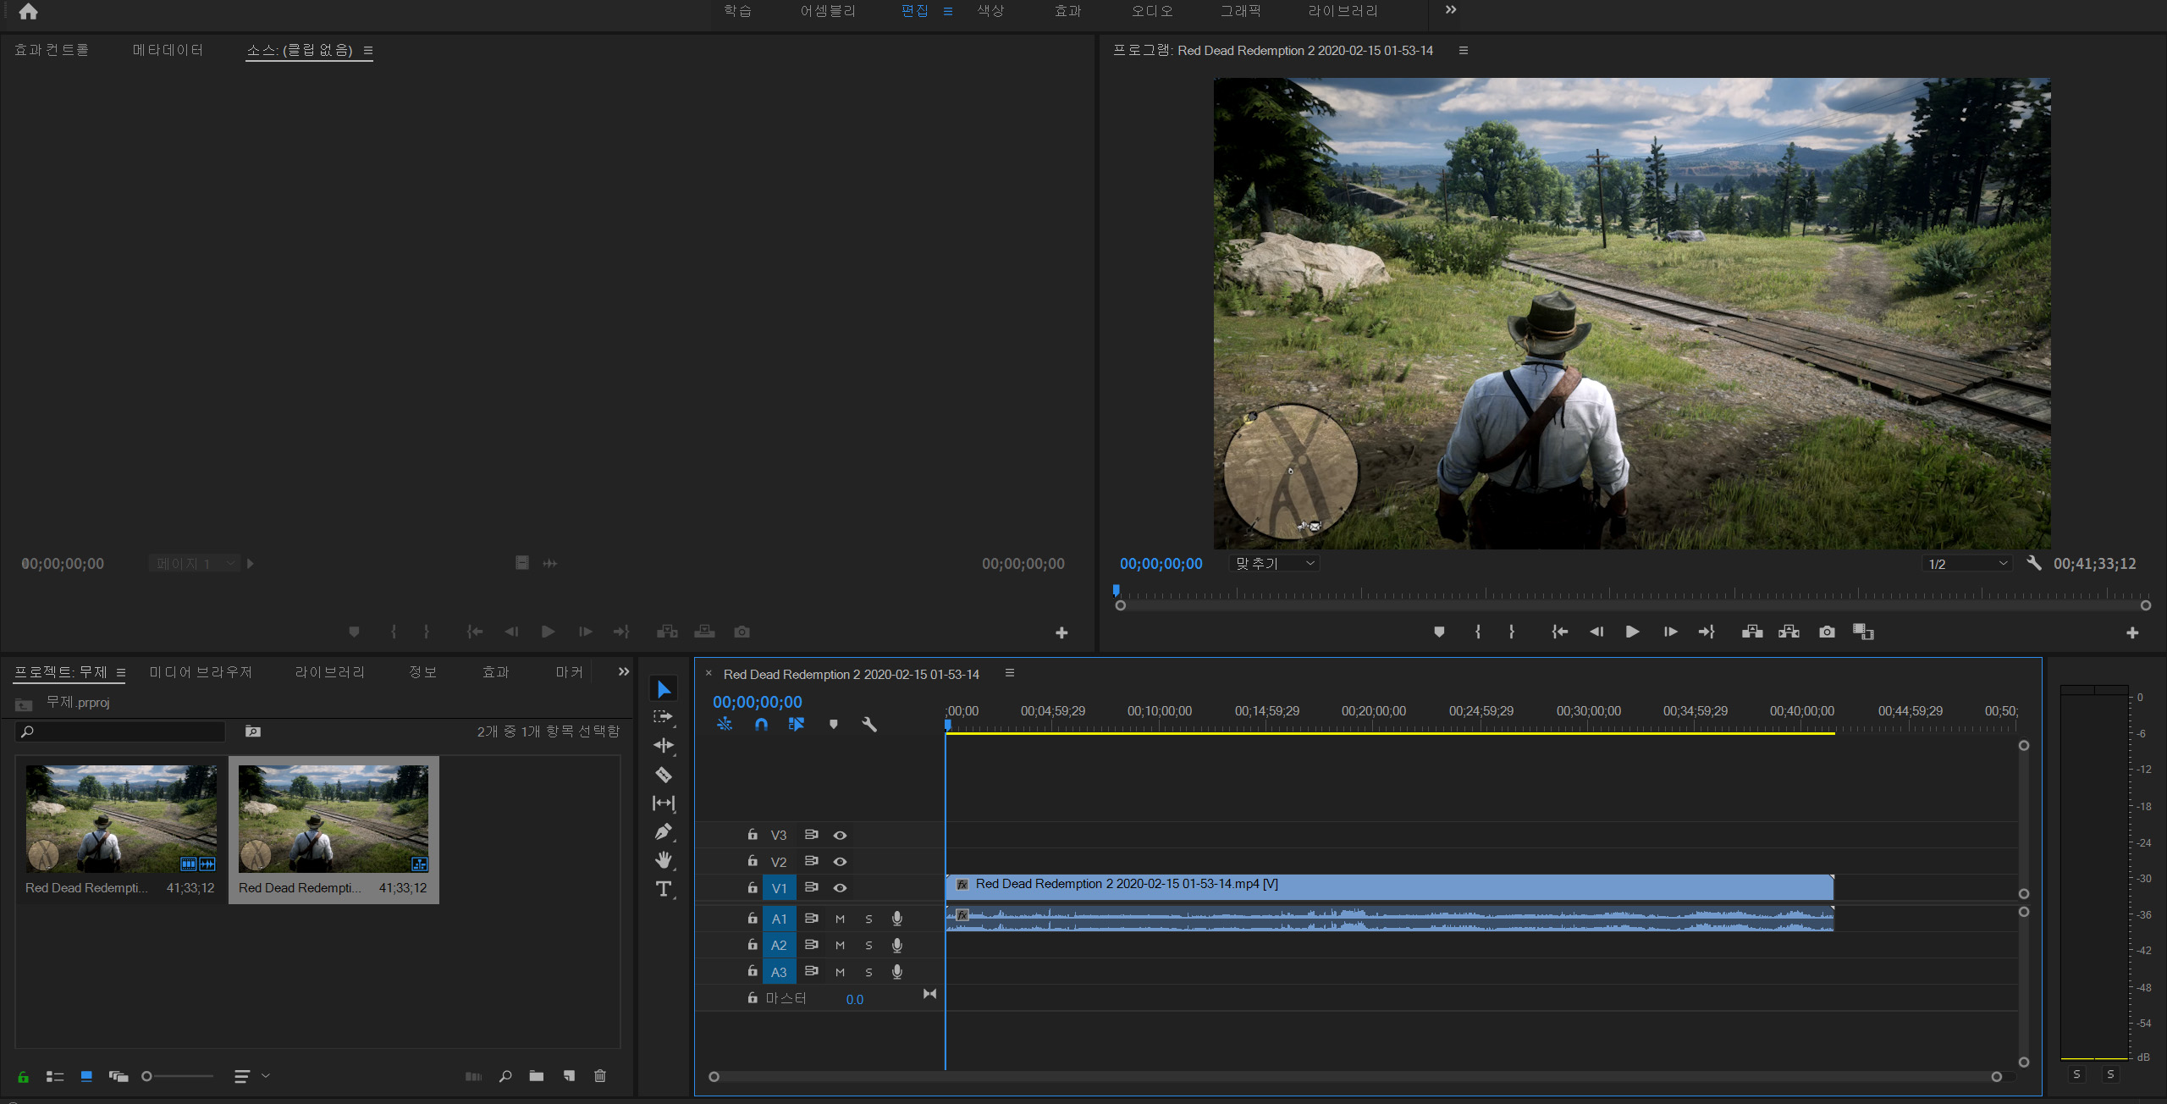Select the Hand tool
2167x1104 pixels.
664,860
